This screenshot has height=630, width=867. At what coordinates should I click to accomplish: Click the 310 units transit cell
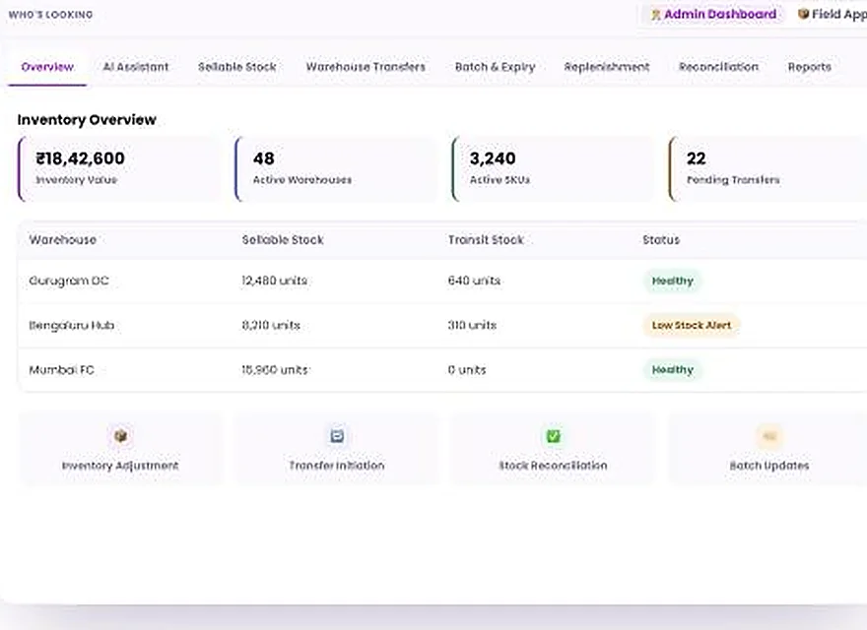[x=472, y=326]
